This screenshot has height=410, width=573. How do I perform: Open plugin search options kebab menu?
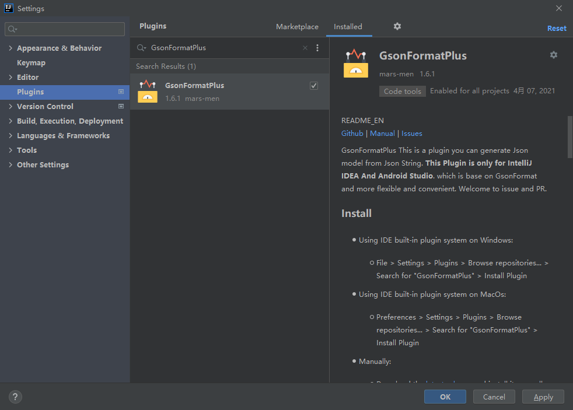(317, 48)
